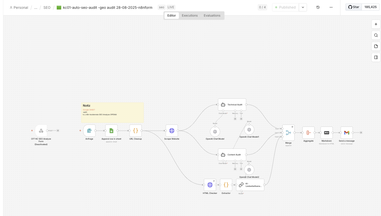381x216 pixels.
Task: Switch to the Evaluations tab
Action: (212, 16)
